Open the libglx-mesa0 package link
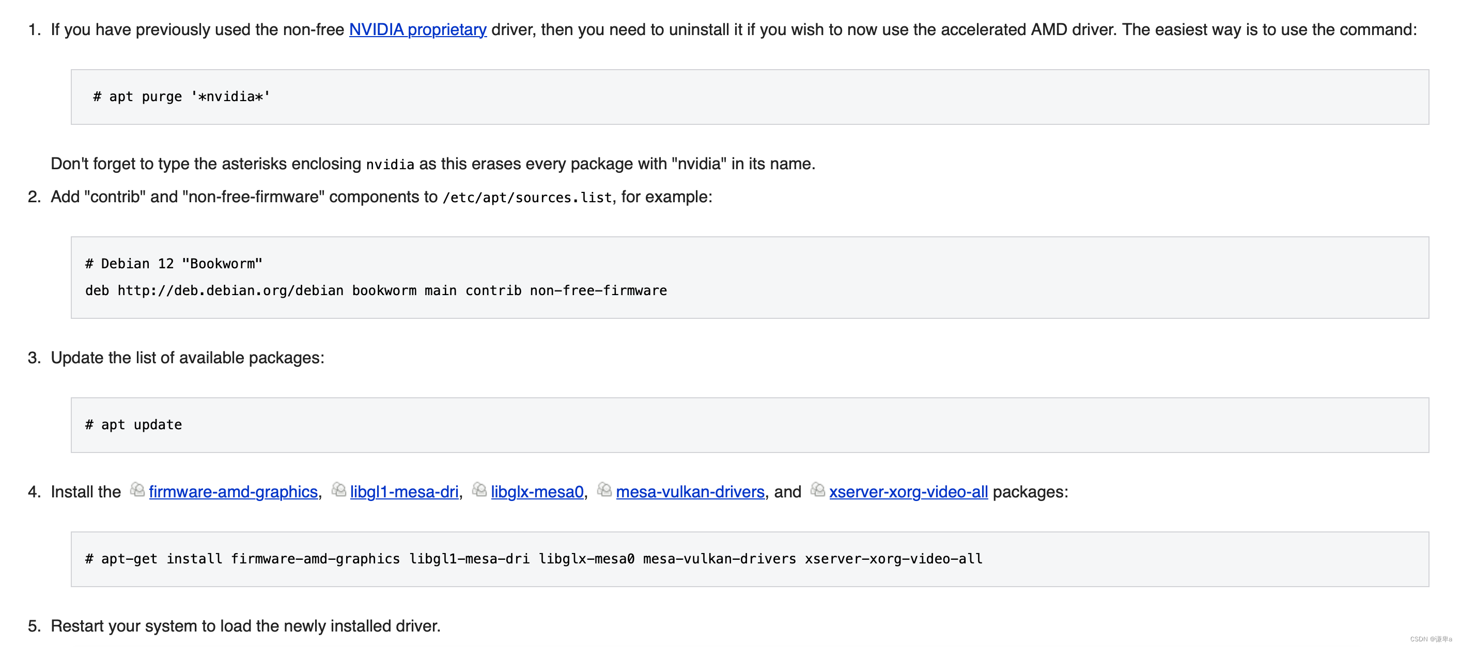Viewport: 1460px width, 647px height. tap(537, 491)
